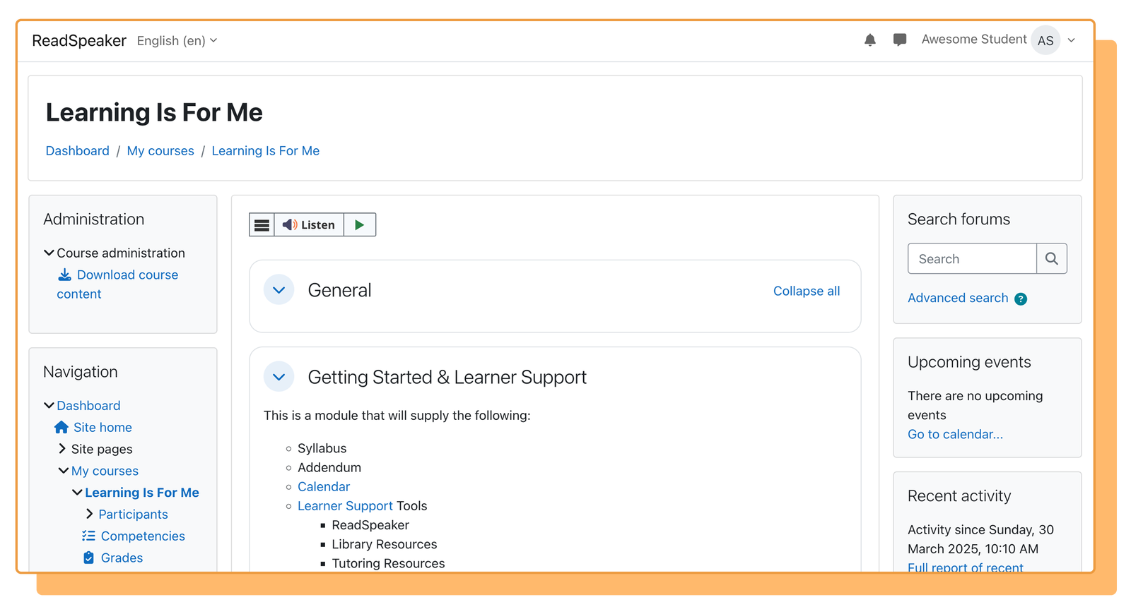This screenshot has width=1131, height=614.
Task: Click inside the Search forums input field
Action: pos(971,258)
